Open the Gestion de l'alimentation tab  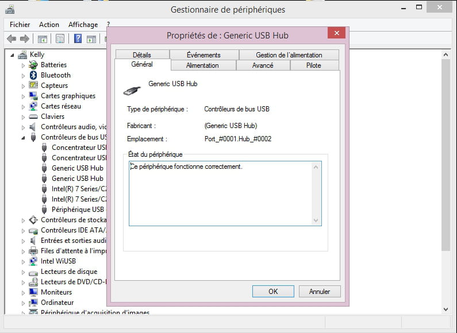[x=289, y=55]
